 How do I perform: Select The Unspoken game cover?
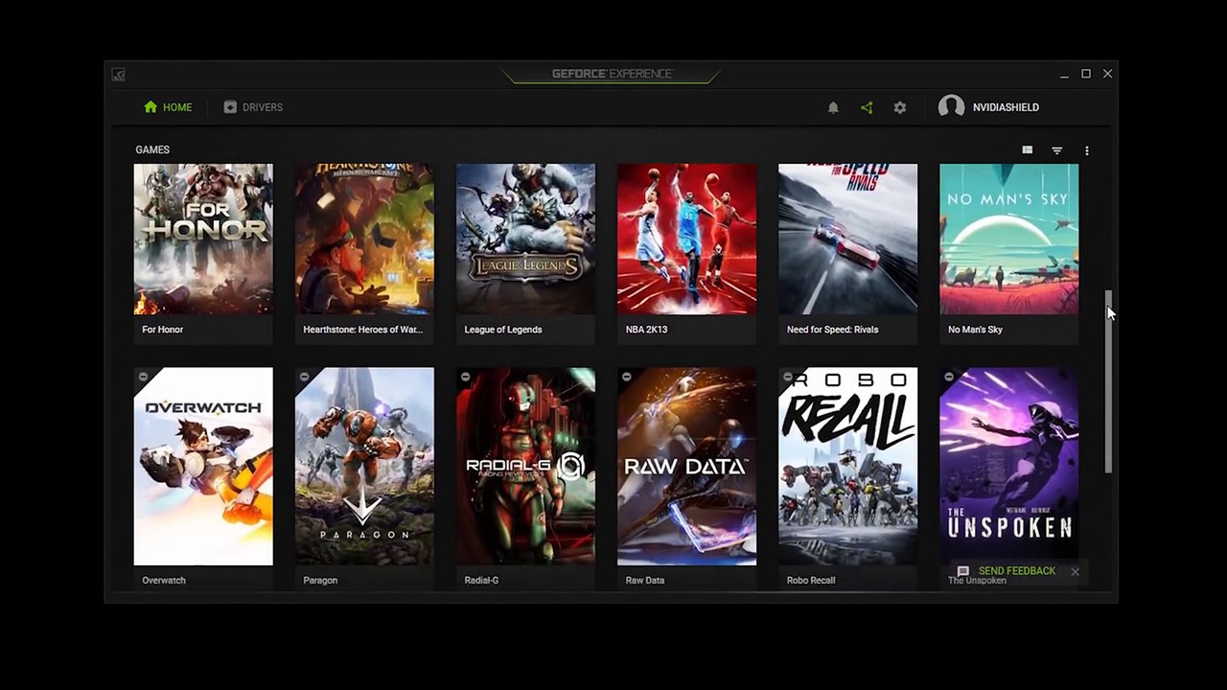(x=1008, y=467)
